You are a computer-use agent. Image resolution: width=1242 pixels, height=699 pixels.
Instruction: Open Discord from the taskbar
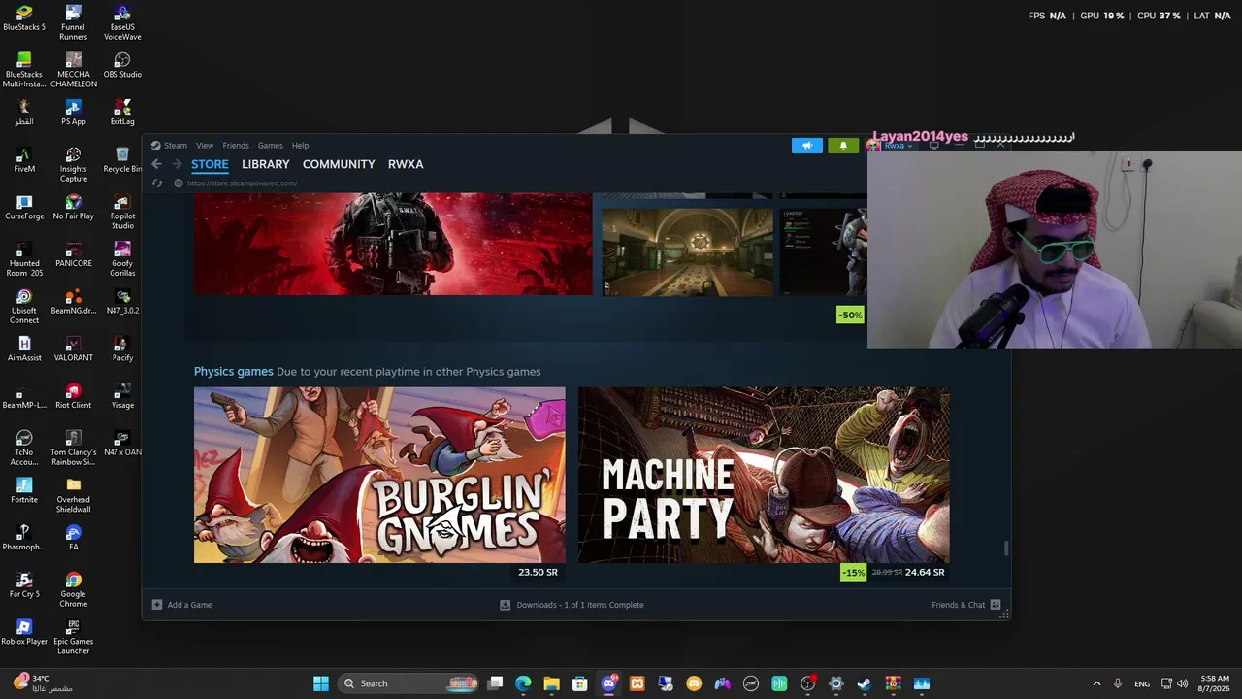[608, 683]
